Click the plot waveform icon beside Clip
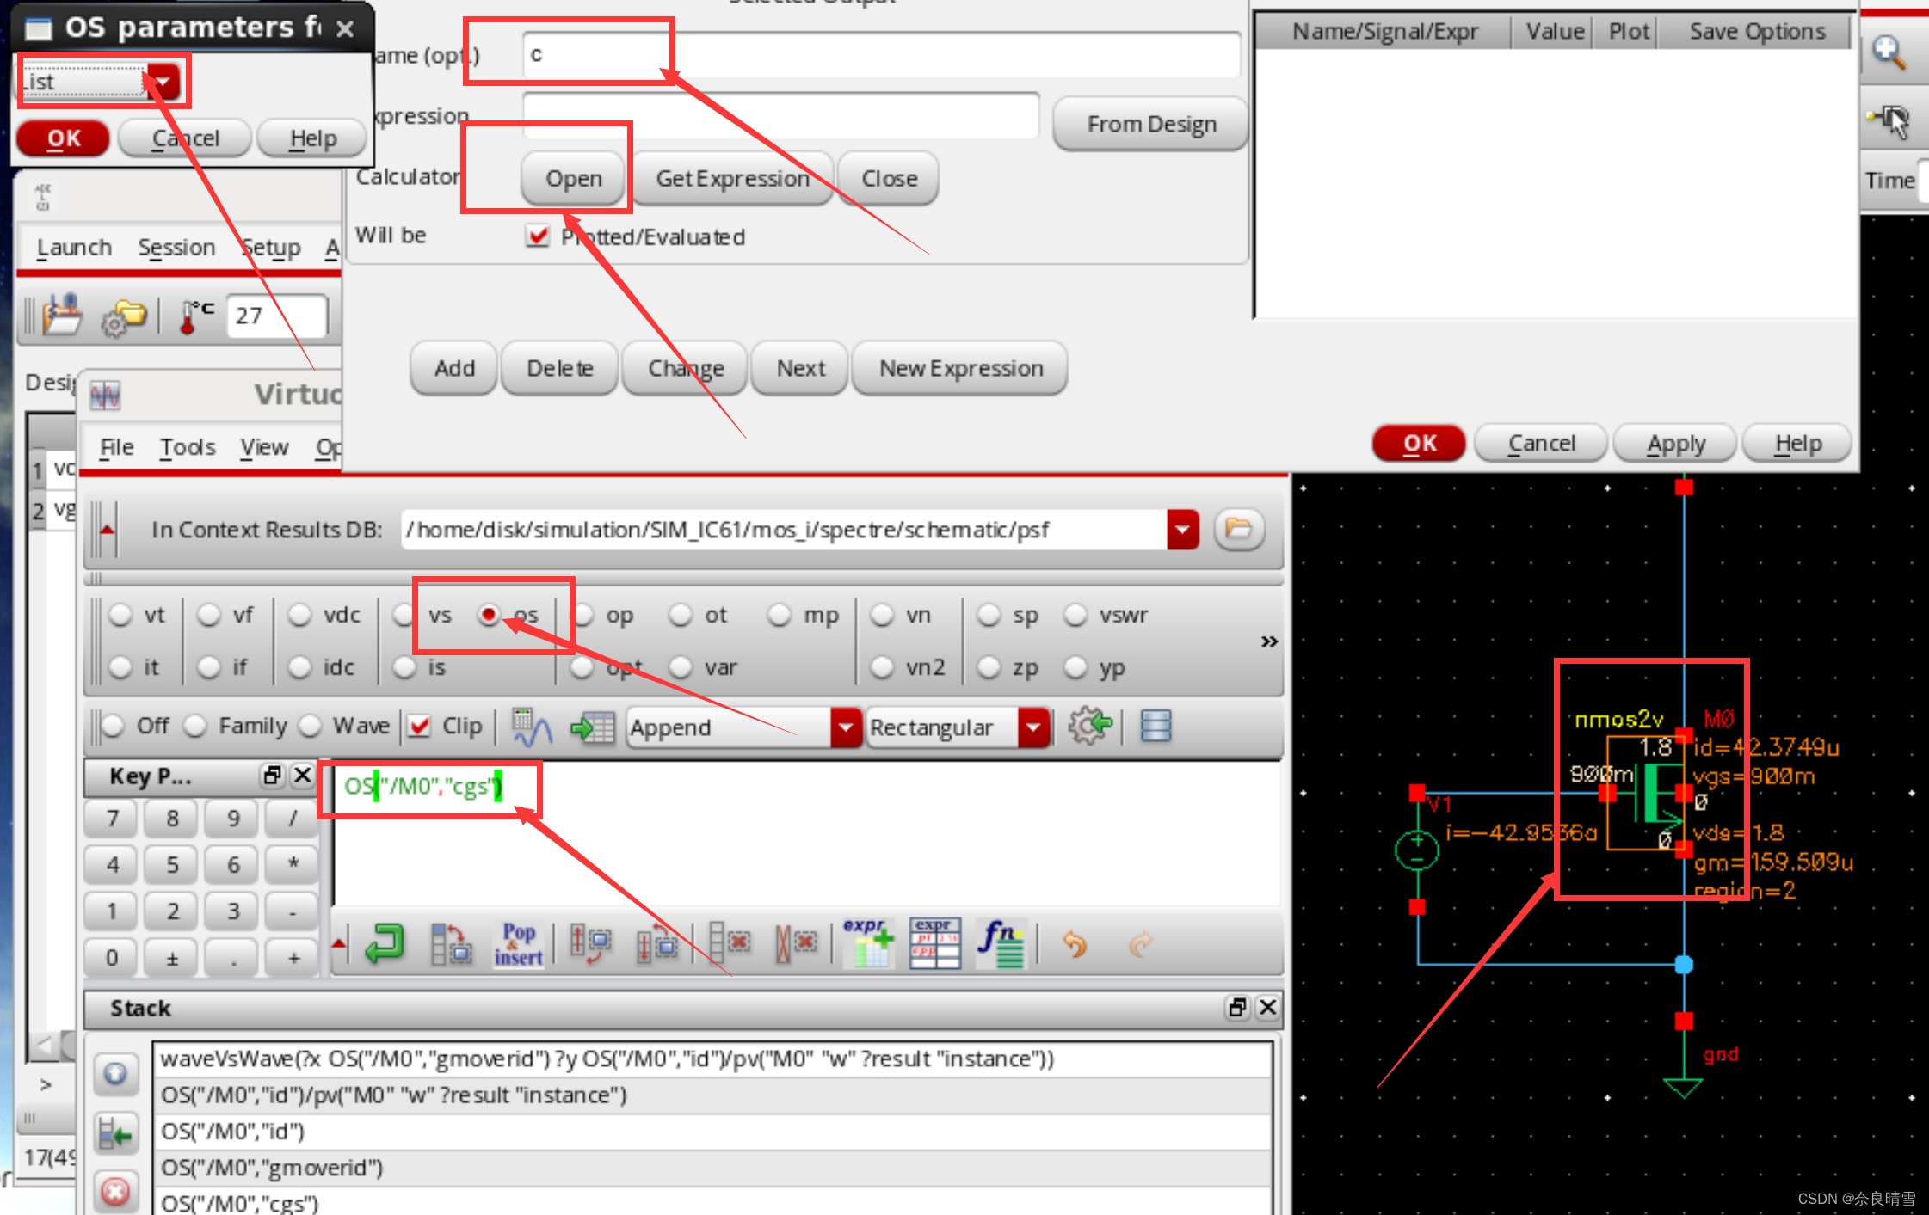This screenshot has width=1929, height=1215. pos(532,727)
